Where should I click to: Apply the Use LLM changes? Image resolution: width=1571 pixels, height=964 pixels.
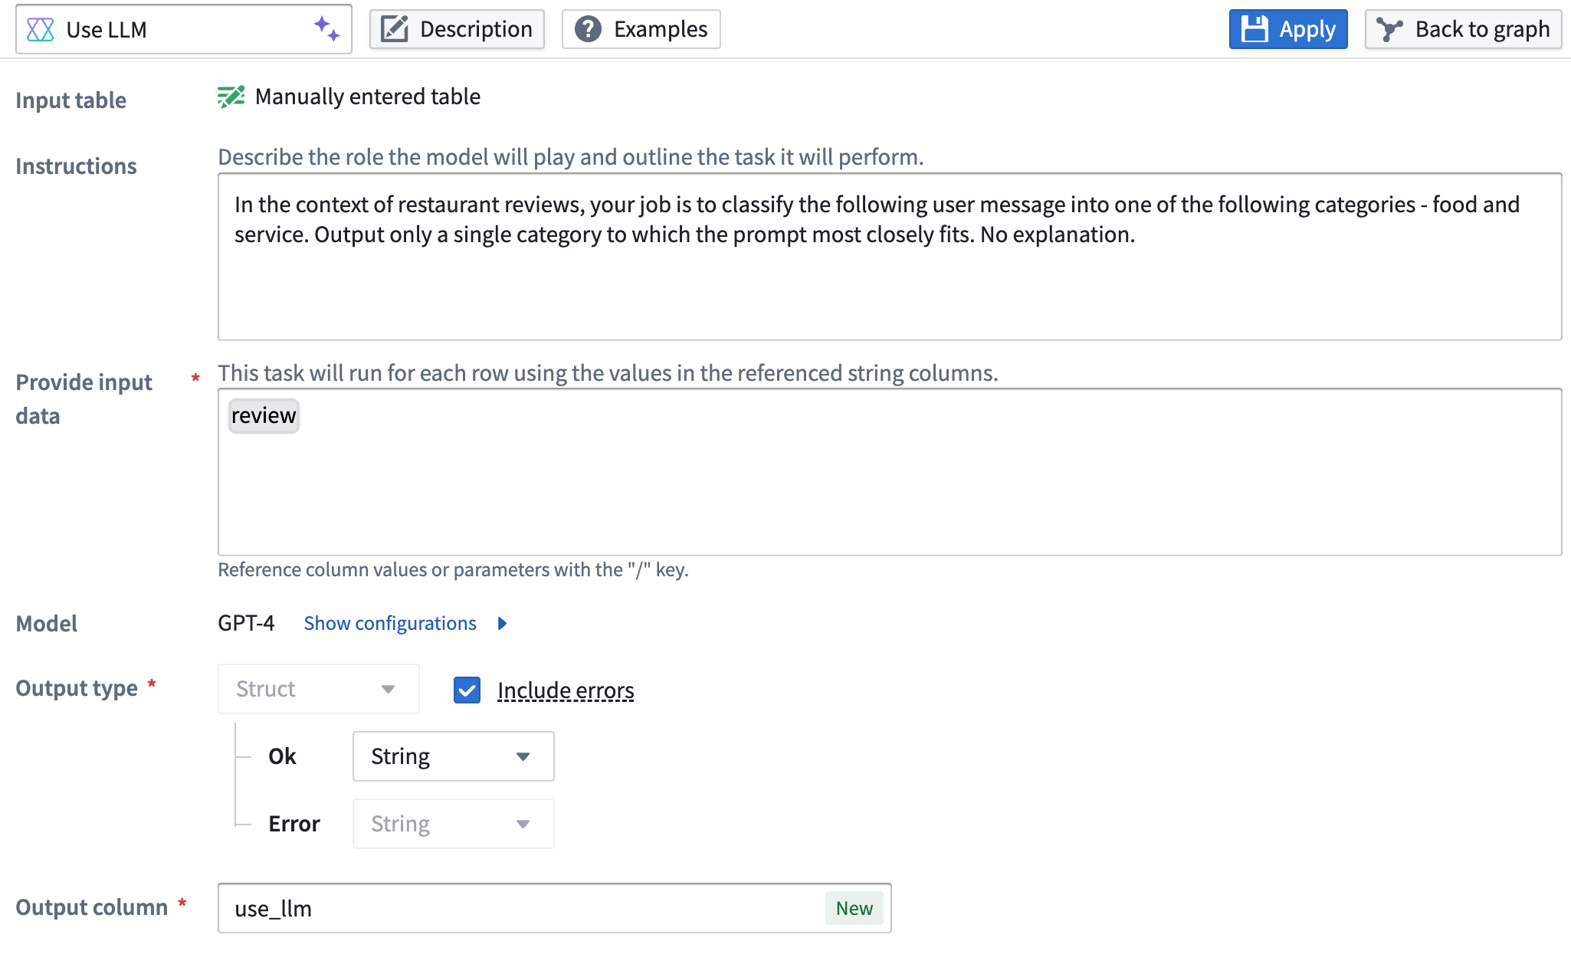pyautogui.click(x=1288, y=29)
